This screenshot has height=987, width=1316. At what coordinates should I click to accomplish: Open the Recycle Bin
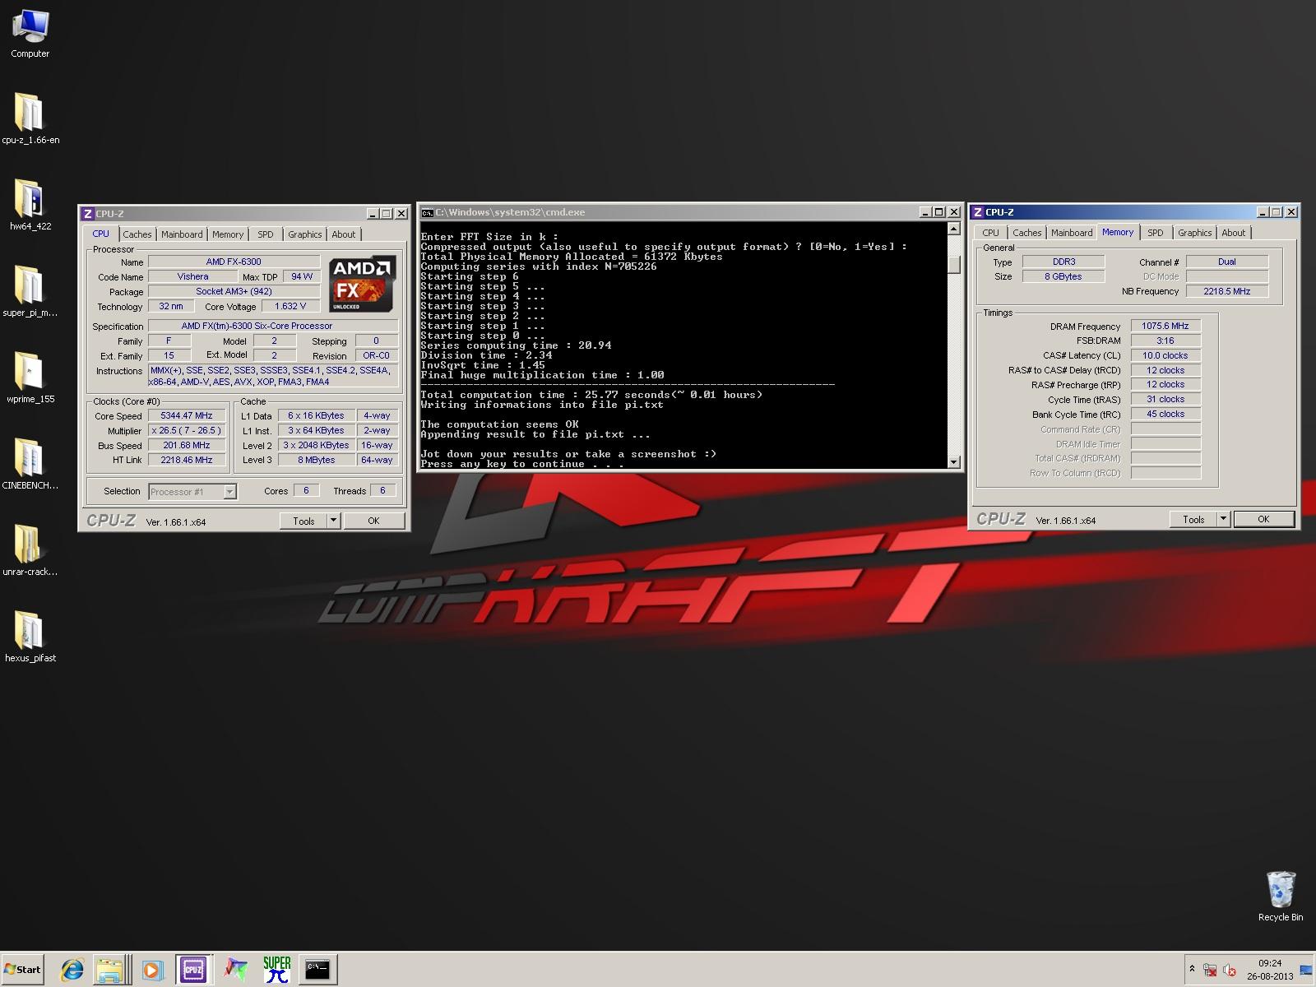coord(1281,897)
